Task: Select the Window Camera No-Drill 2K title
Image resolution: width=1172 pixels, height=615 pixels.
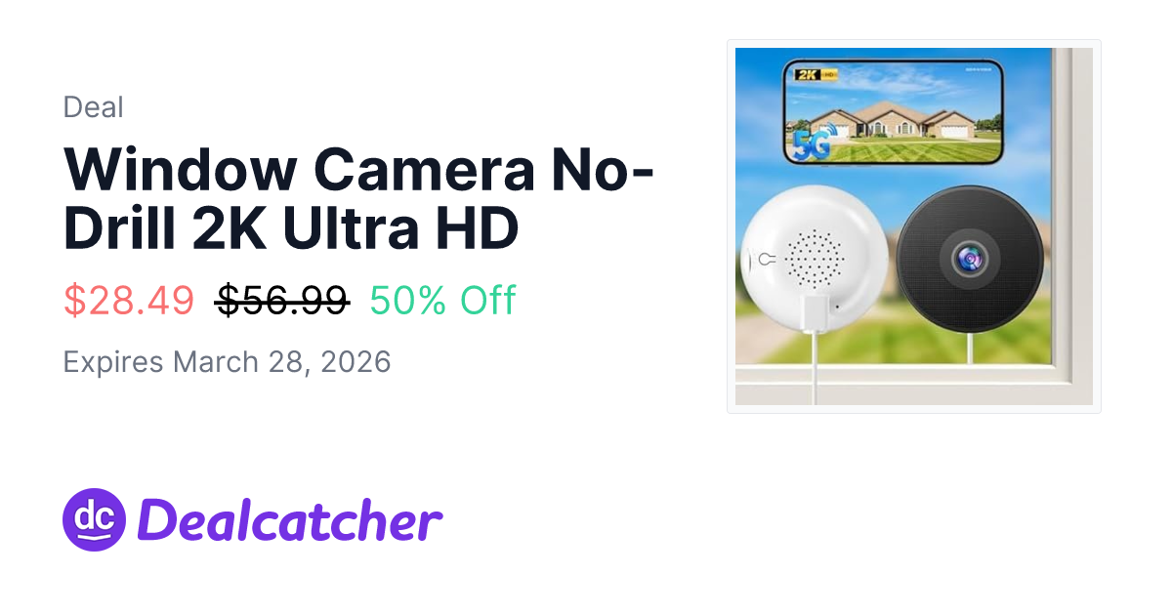Action: (358, 198)
